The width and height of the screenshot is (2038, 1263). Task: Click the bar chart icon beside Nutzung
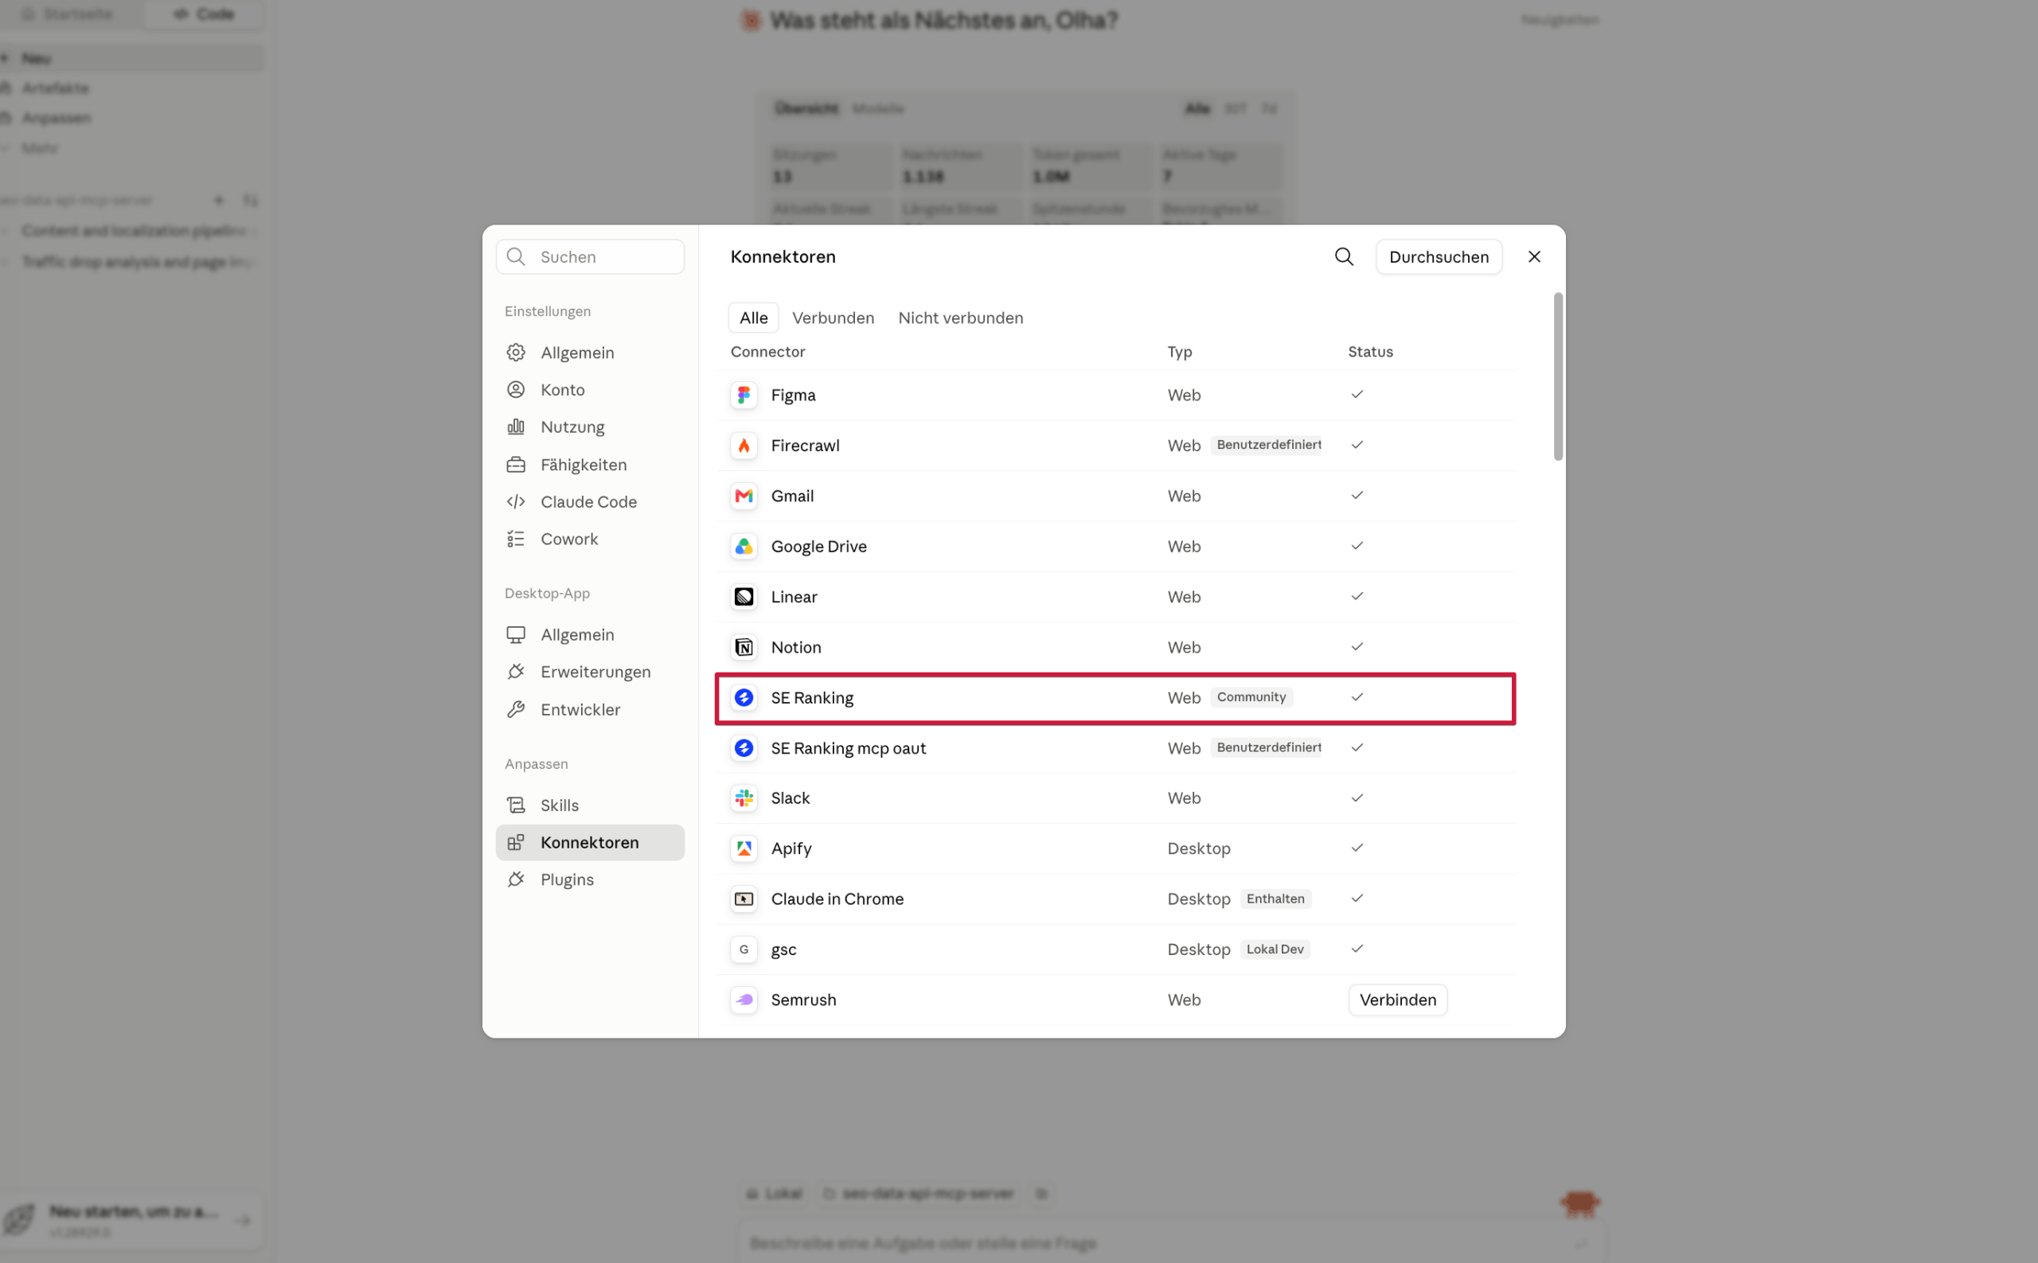point(517,427)
